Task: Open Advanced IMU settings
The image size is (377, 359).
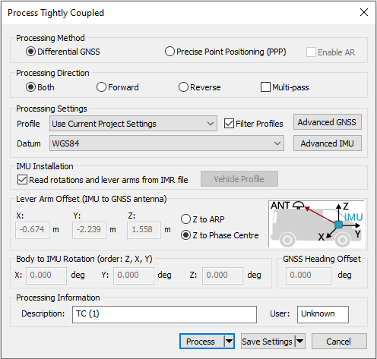Action: coord(327,143)
